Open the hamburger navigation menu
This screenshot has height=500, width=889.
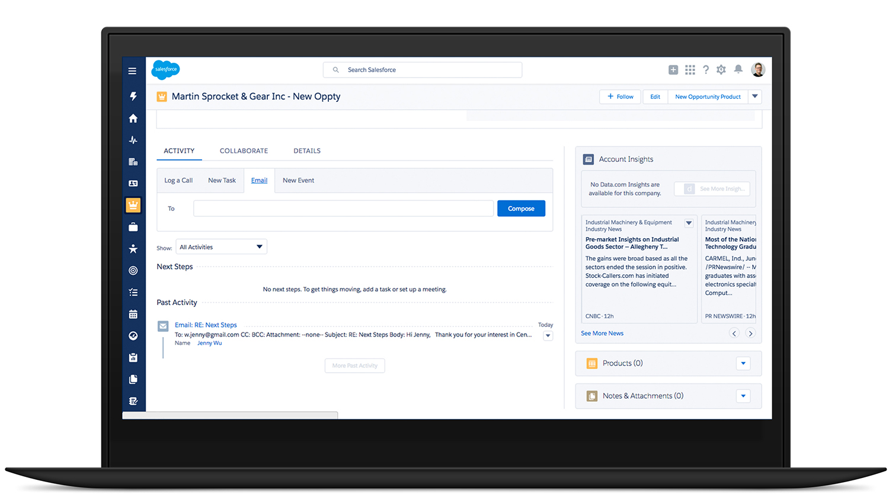[x=132, y=71]
